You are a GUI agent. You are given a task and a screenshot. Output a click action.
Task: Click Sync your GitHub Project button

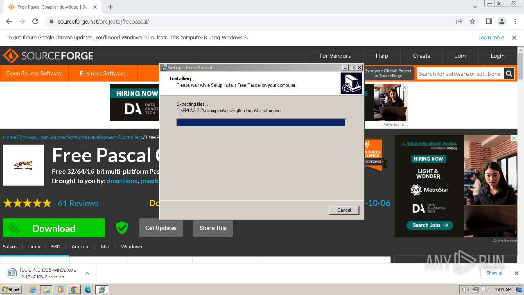[388, 73]
